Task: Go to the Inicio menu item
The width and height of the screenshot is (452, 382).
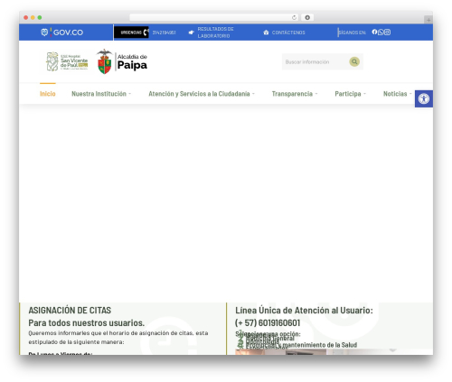Action: 48,94
